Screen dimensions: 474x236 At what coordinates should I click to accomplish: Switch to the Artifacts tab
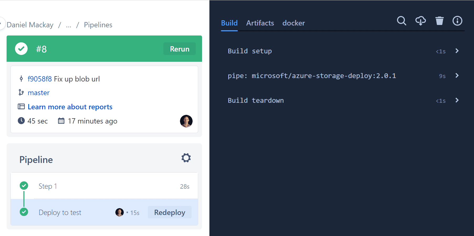click(260, 23)
